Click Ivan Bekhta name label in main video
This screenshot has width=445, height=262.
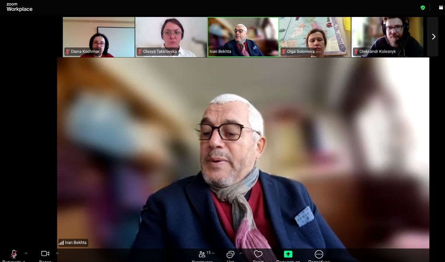(73, 243)
